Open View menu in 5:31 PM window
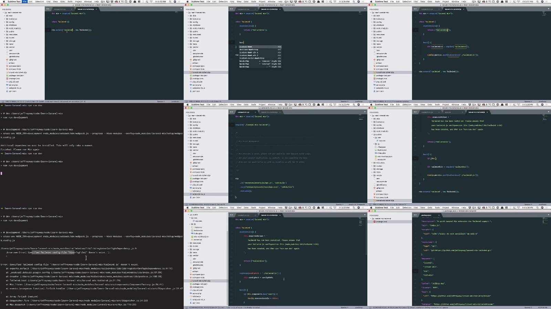Screen dimensions: 551x309 pyautogui.click(x=239, y=208)
